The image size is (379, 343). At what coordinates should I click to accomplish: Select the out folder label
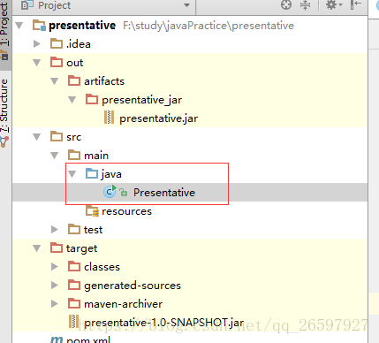75,63
